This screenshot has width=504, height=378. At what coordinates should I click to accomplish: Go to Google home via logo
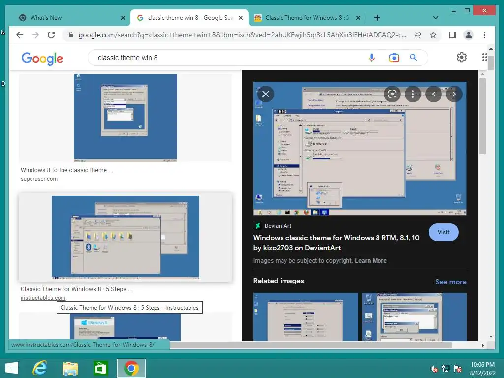(42, 58)
